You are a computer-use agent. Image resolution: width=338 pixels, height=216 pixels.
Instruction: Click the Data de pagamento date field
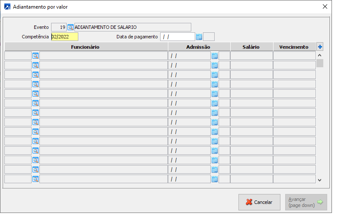tap(177, 37)
